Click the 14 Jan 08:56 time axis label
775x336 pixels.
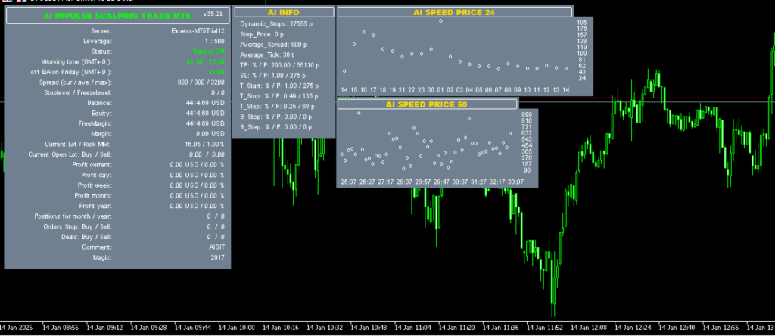(x=61, y=328)
